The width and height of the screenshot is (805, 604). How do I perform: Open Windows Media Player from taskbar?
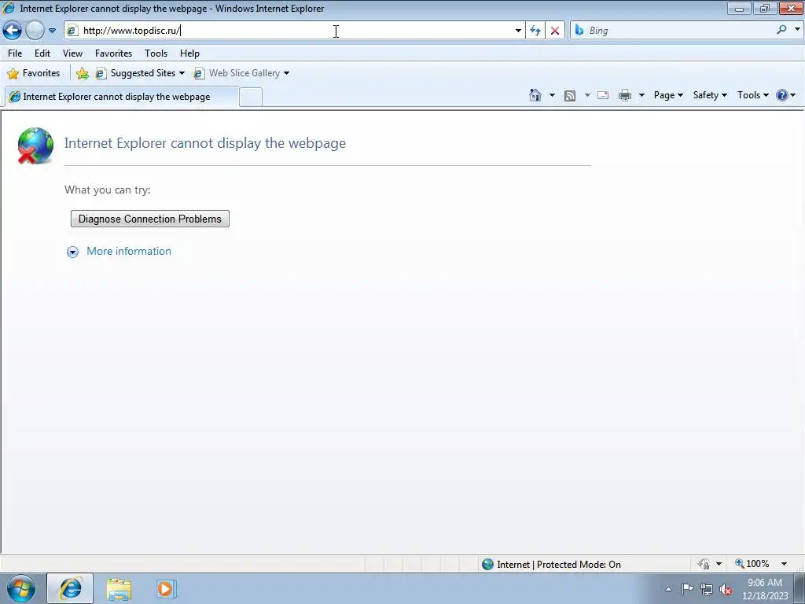[x=165, y=588]
